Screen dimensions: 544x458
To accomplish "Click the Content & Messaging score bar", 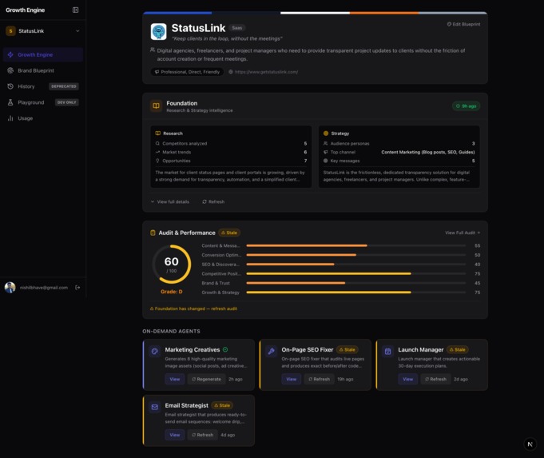I will point(356,245).
